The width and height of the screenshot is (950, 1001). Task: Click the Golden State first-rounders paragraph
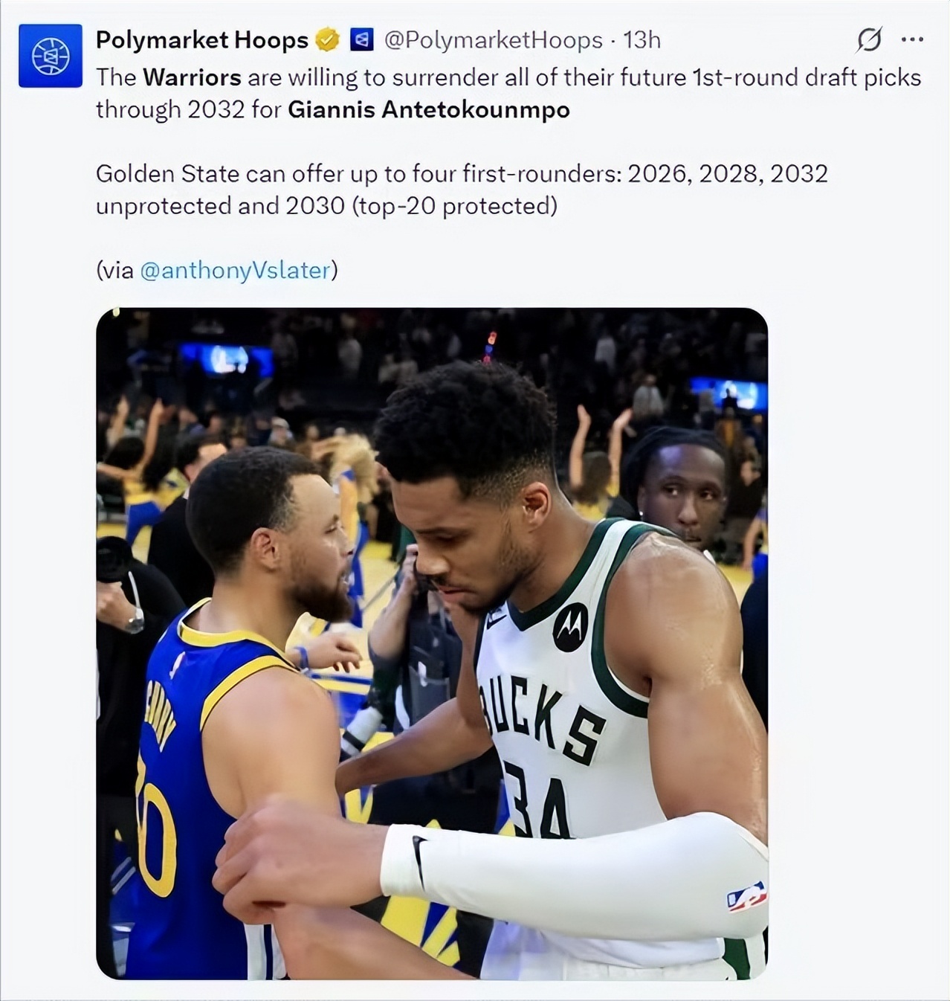pos(461,190)
